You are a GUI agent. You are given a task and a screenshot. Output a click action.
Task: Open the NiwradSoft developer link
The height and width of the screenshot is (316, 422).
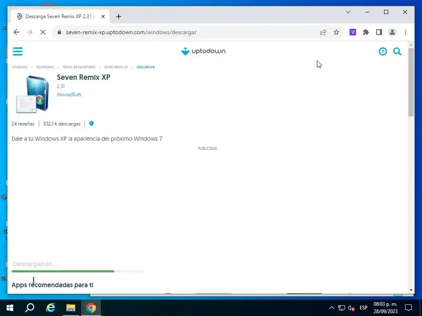69,95
